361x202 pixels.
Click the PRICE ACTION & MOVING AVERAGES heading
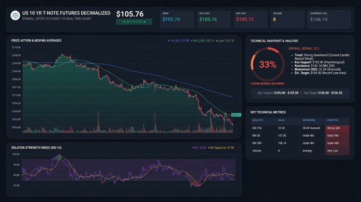coord(37,40)
